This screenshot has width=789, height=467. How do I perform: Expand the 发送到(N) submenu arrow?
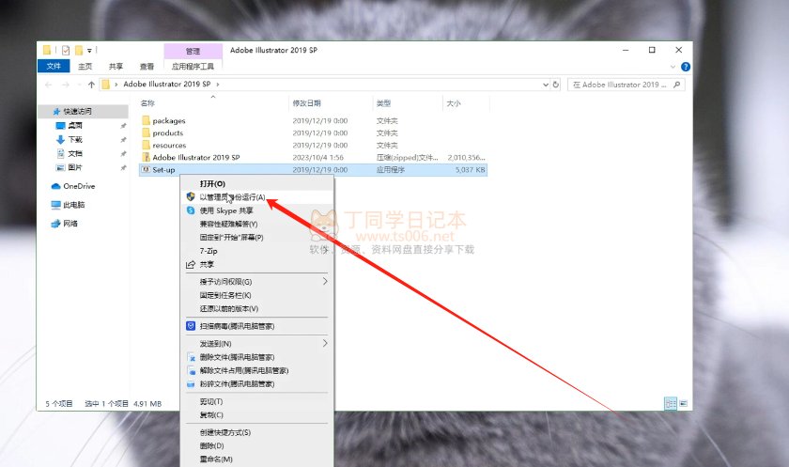point(325,343)
